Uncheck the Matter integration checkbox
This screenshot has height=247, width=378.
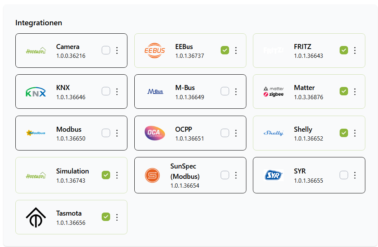[344, 91]
